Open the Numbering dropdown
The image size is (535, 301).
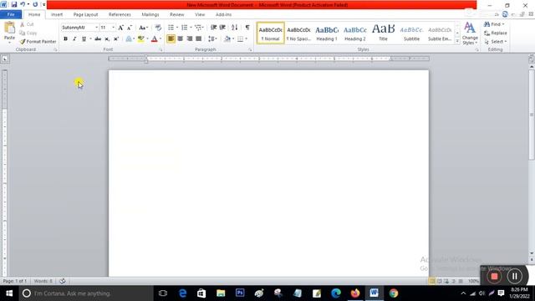[x=191, y=28]
